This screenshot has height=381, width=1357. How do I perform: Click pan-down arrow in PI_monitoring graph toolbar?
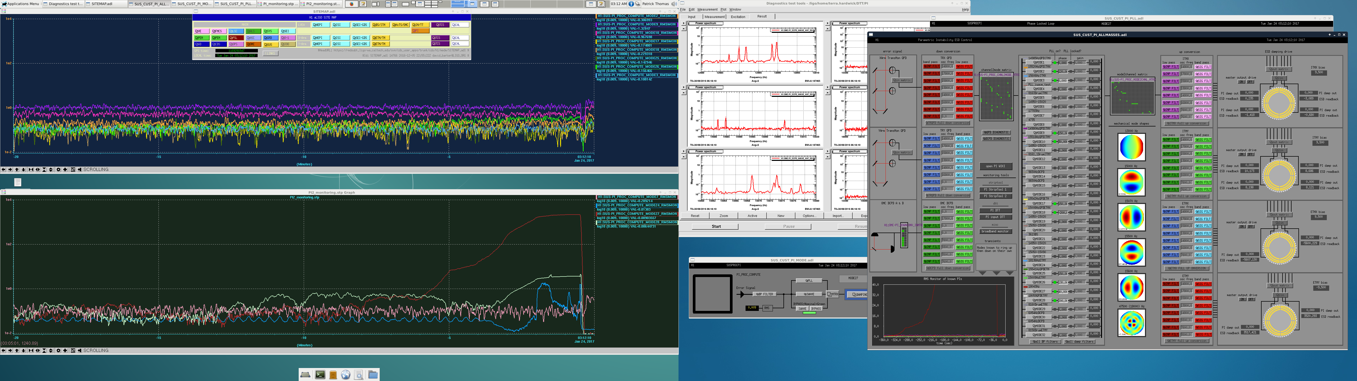[x=23, y=169]
